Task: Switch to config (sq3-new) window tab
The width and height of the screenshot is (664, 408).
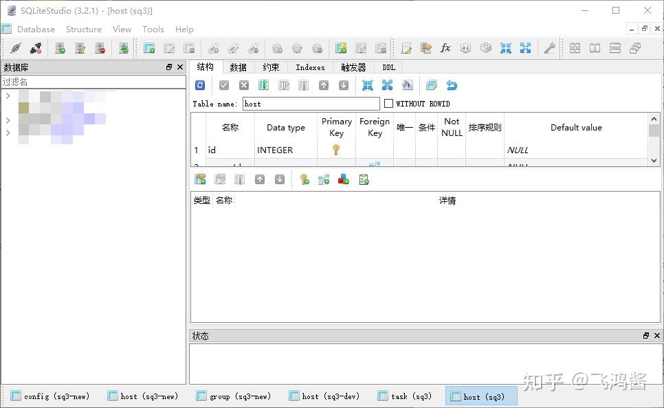Action: (50, 396)
